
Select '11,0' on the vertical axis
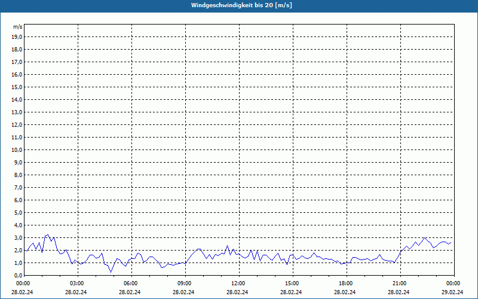click(18, 138)
